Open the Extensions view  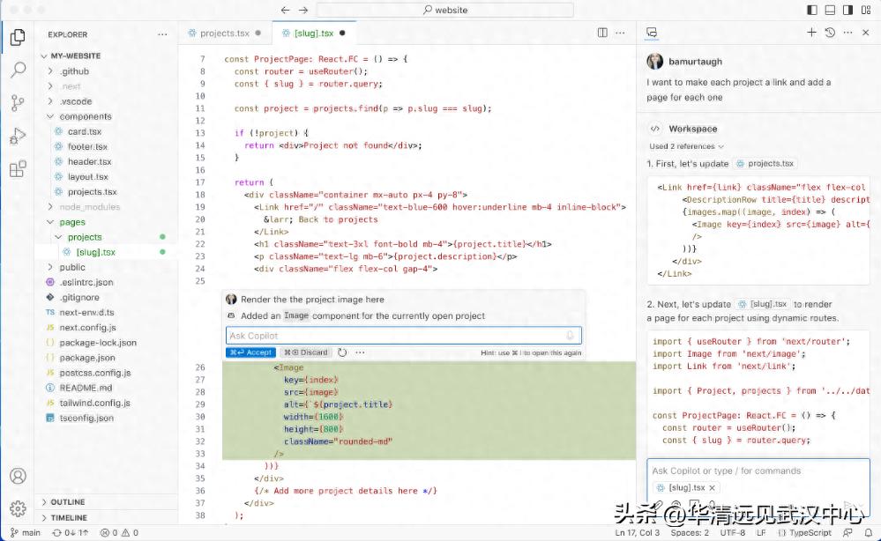[x=18, y=168]
